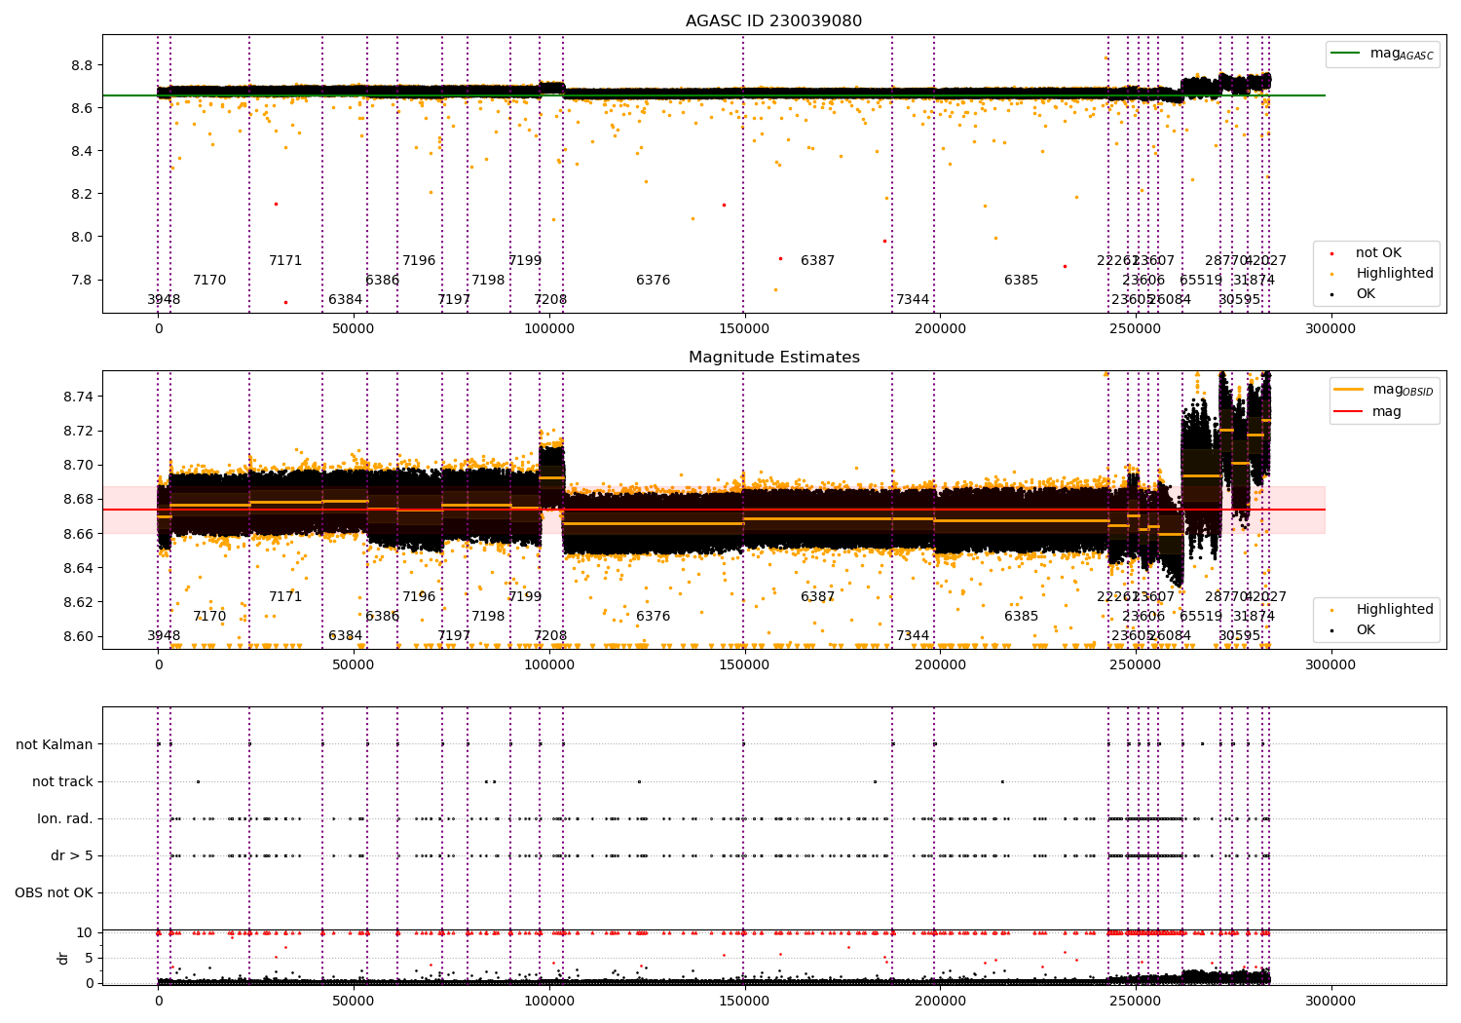
Task: Click OBSID label 31874 in the top plot
Action: [x=1255, y=281]
